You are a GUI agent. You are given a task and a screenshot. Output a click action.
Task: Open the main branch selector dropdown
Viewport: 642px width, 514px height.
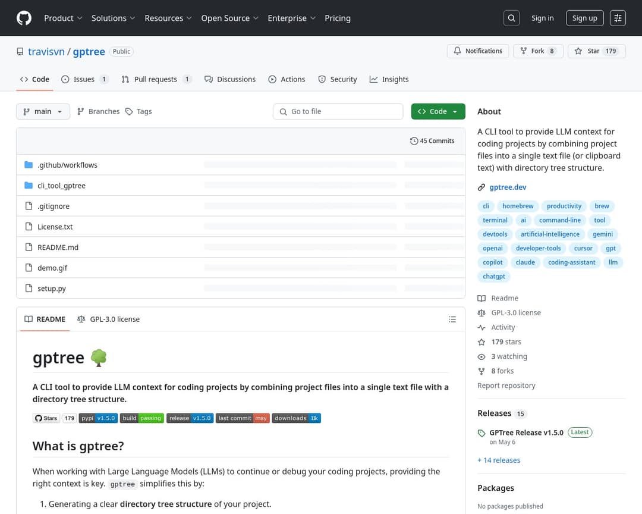(43, 111)
